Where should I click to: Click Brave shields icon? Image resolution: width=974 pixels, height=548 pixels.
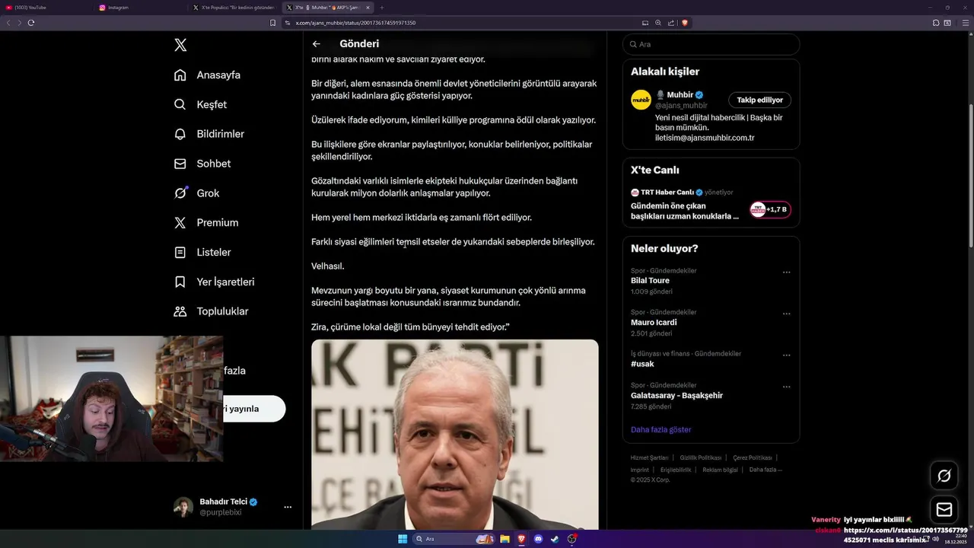coord(685,23)
